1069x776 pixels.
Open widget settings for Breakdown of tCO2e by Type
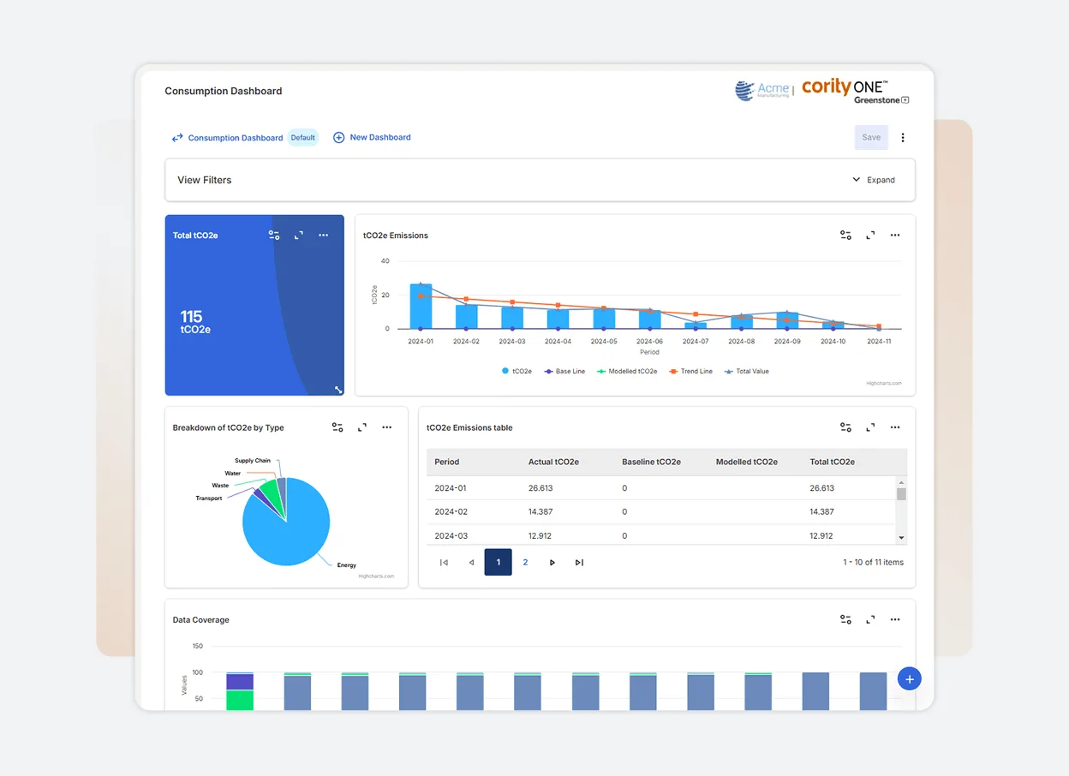coord(337,427)
